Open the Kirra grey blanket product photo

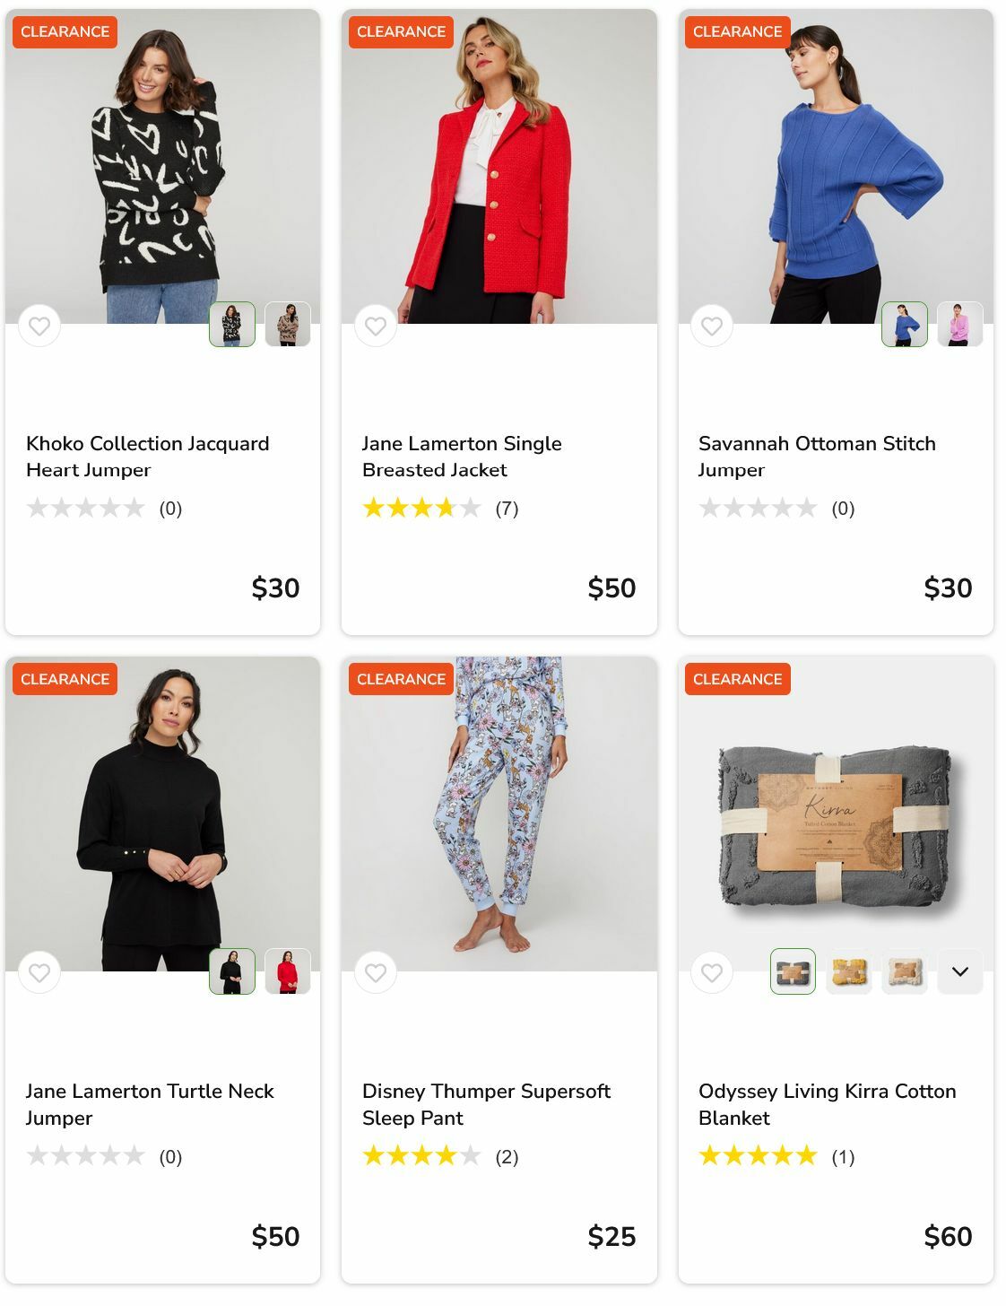[x=835, y=825]
